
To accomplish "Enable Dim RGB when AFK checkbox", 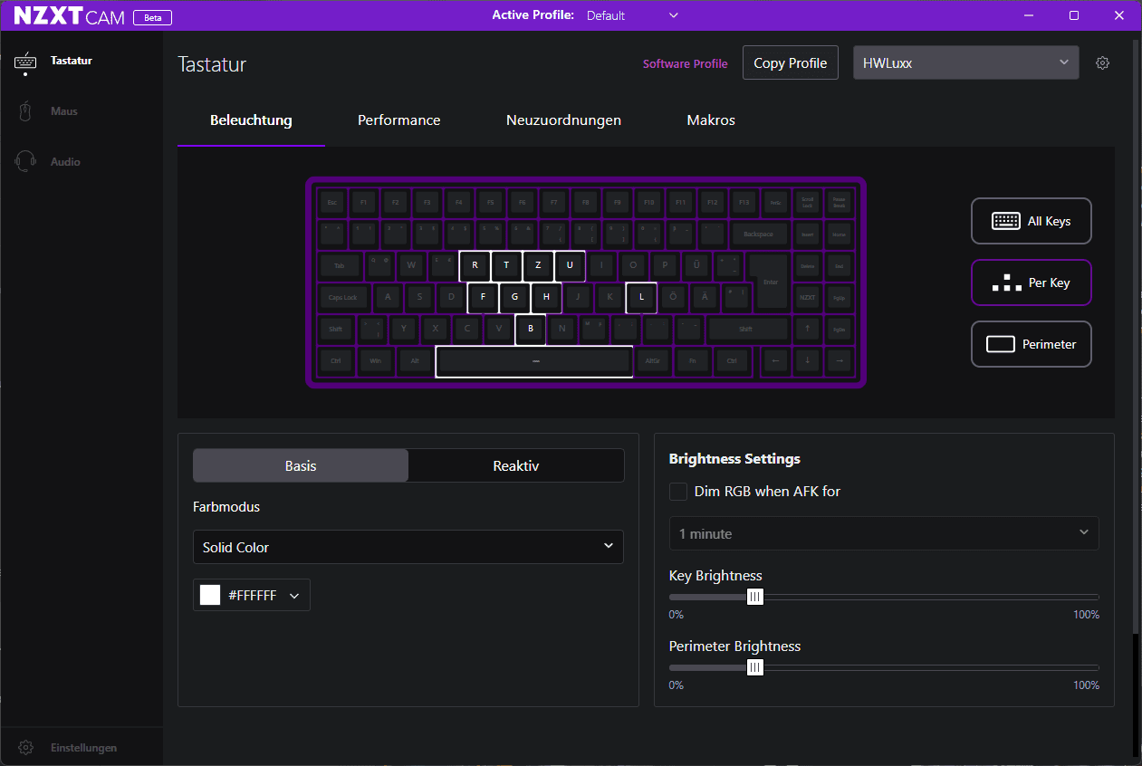I will pyautogui.click(x=677, y=492).
